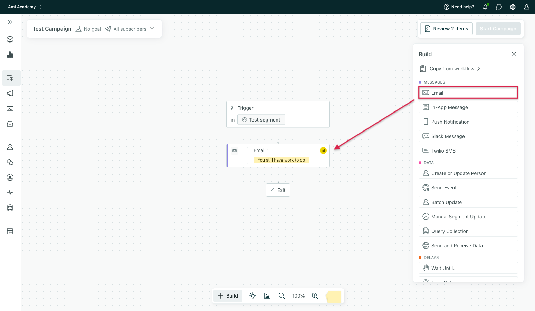Viewport: 535px width, 311px height.
Task: Click All subscribers in campaign header
Action: 126,29
